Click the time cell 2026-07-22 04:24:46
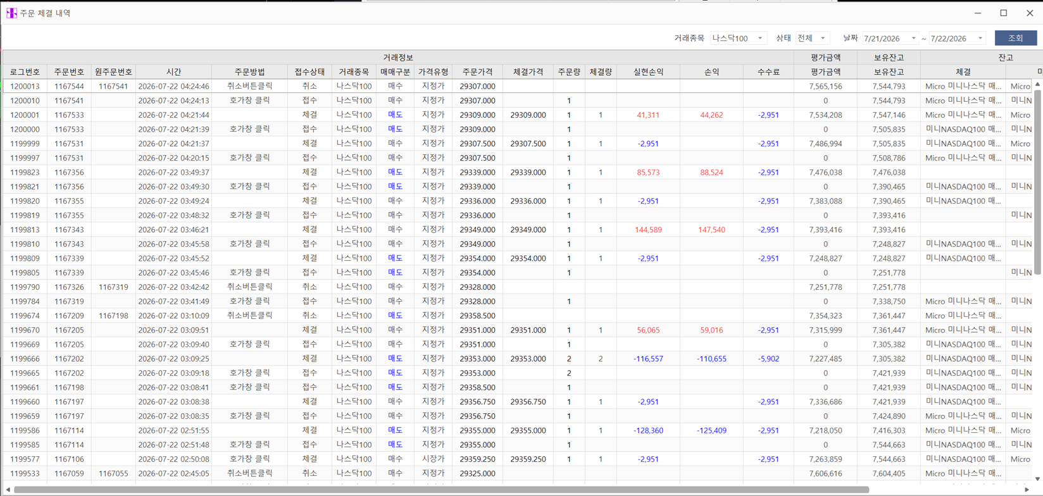This screenshot has height=496, width=1043. [x=174, y=86]
